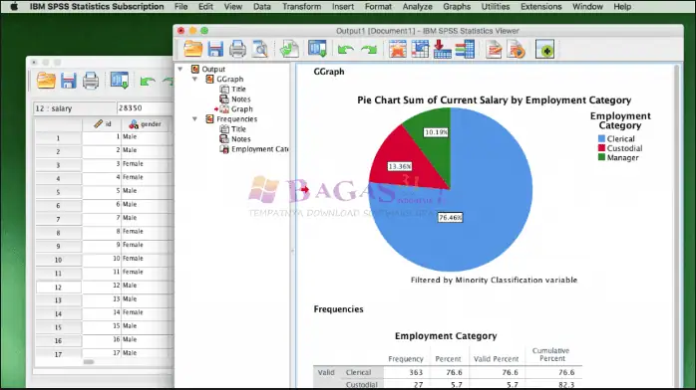Open Print Preview in Viewer toolbar

[x=259, y=49]
